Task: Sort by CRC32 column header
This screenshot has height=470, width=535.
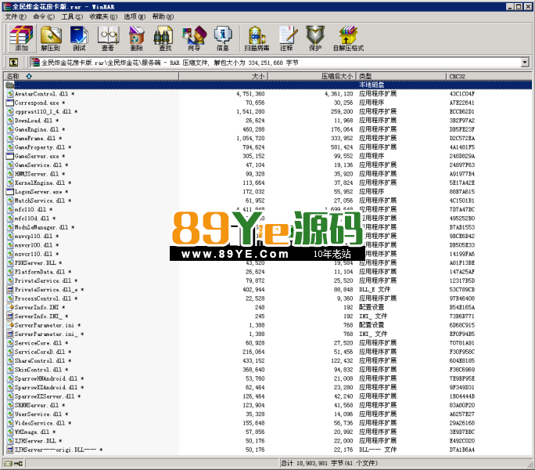Action: [489, 76]
